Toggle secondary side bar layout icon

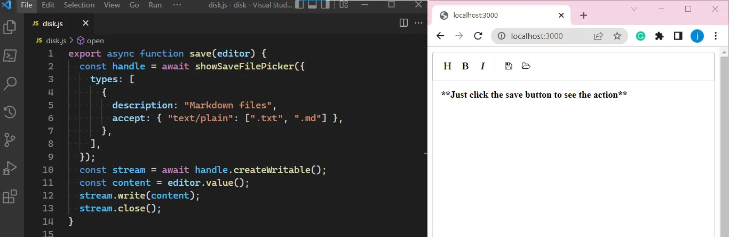326,5
